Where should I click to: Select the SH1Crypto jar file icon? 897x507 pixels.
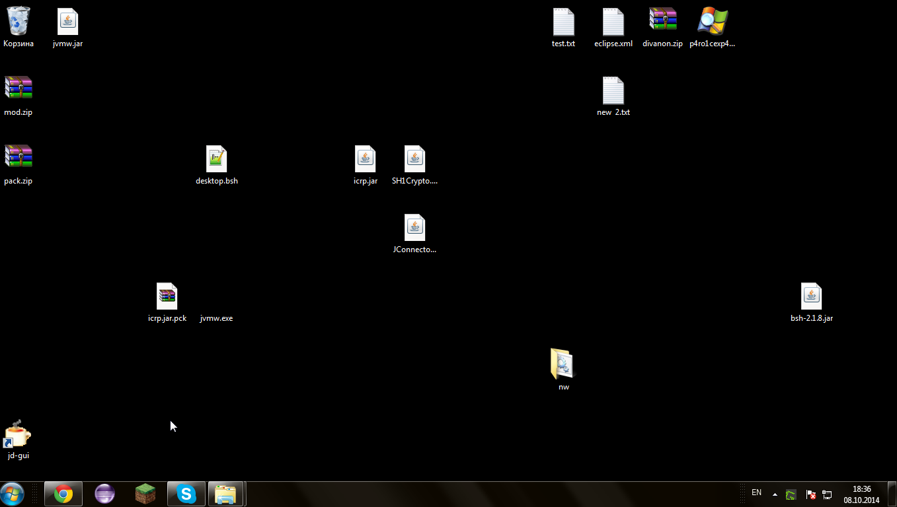[x=414, y=159]
